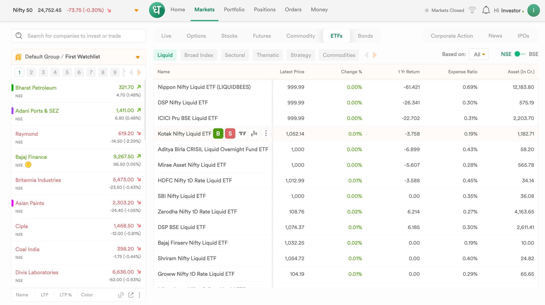Open the News section
Viewport: 545px width, 305px height.
click(495, 36)
